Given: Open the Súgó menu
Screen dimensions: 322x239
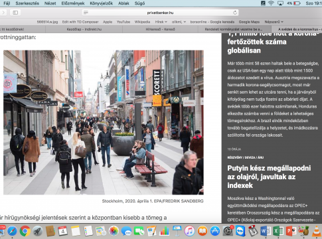Looking at the screenshot, I should click(139, 3).
